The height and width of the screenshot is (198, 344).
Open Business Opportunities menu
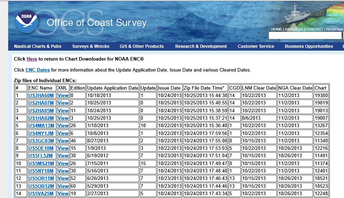(309, 46)
